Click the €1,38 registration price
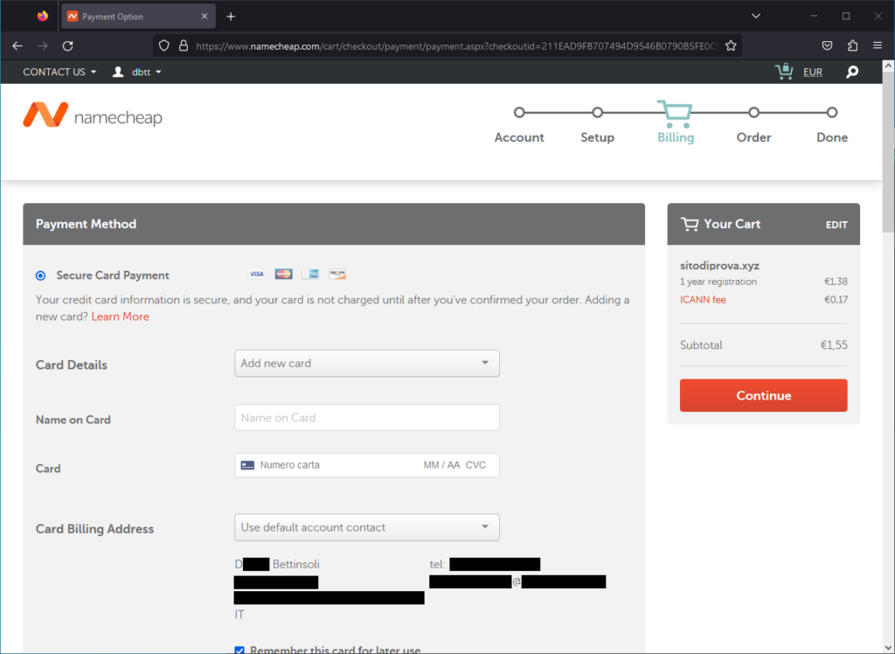The height and width of the screenshot is (654, 895). pyautogui.click(x=836, y=282)
